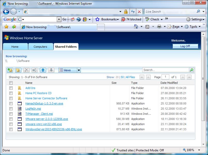Click the Print icon in command bar
Viewport: 208px width, 155px height.
[159, 27]
